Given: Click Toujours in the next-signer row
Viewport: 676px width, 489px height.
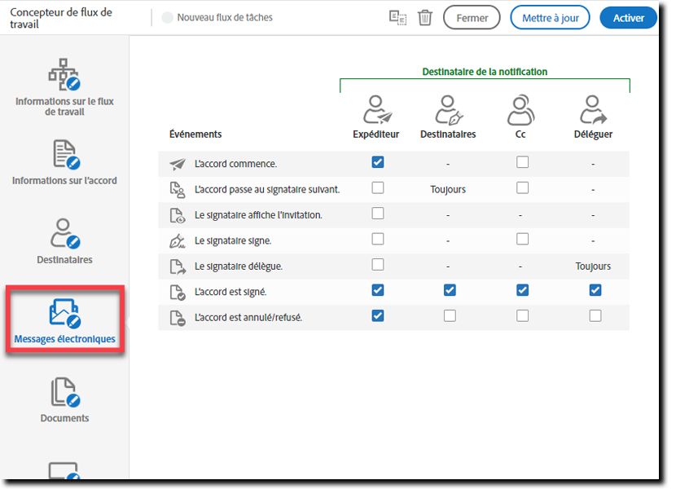Looking at the screenshot, I should (448, 189).
